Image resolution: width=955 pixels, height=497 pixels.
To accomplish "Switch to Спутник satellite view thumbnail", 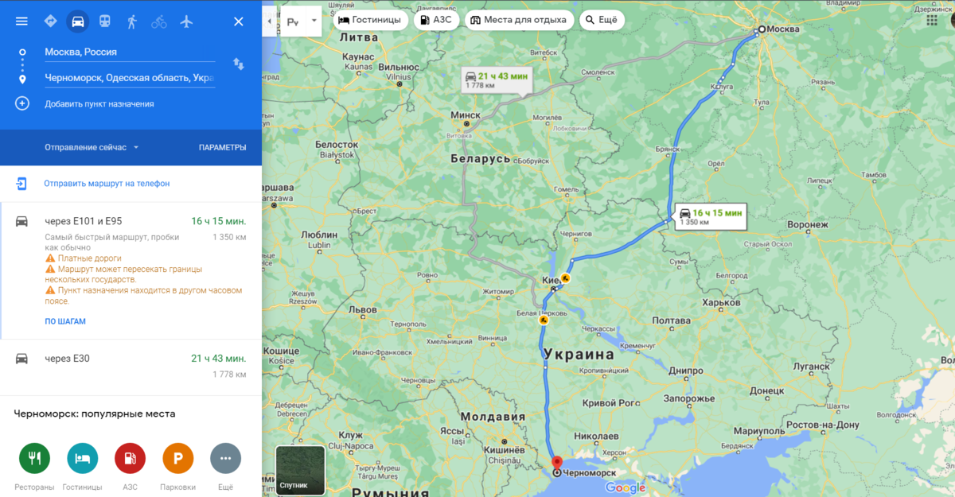I will [x=300, y=471].
